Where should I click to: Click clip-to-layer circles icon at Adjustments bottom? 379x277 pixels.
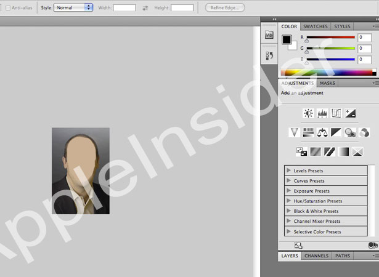click(373, 246)
